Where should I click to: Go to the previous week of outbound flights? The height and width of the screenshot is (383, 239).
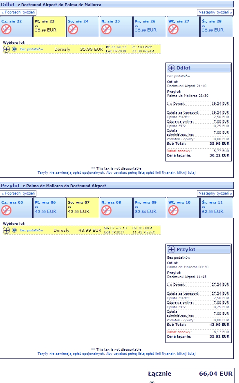(x=18, y=12)
